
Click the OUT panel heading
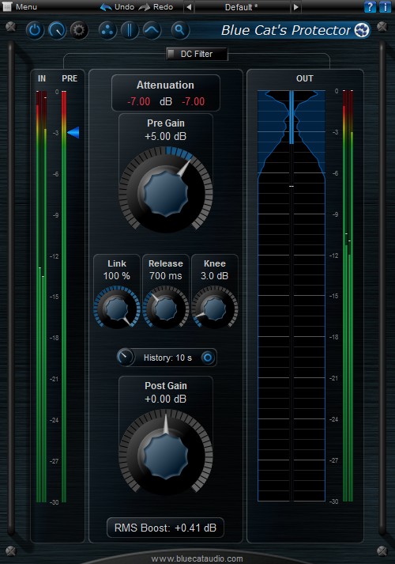[x=304, y=78]
